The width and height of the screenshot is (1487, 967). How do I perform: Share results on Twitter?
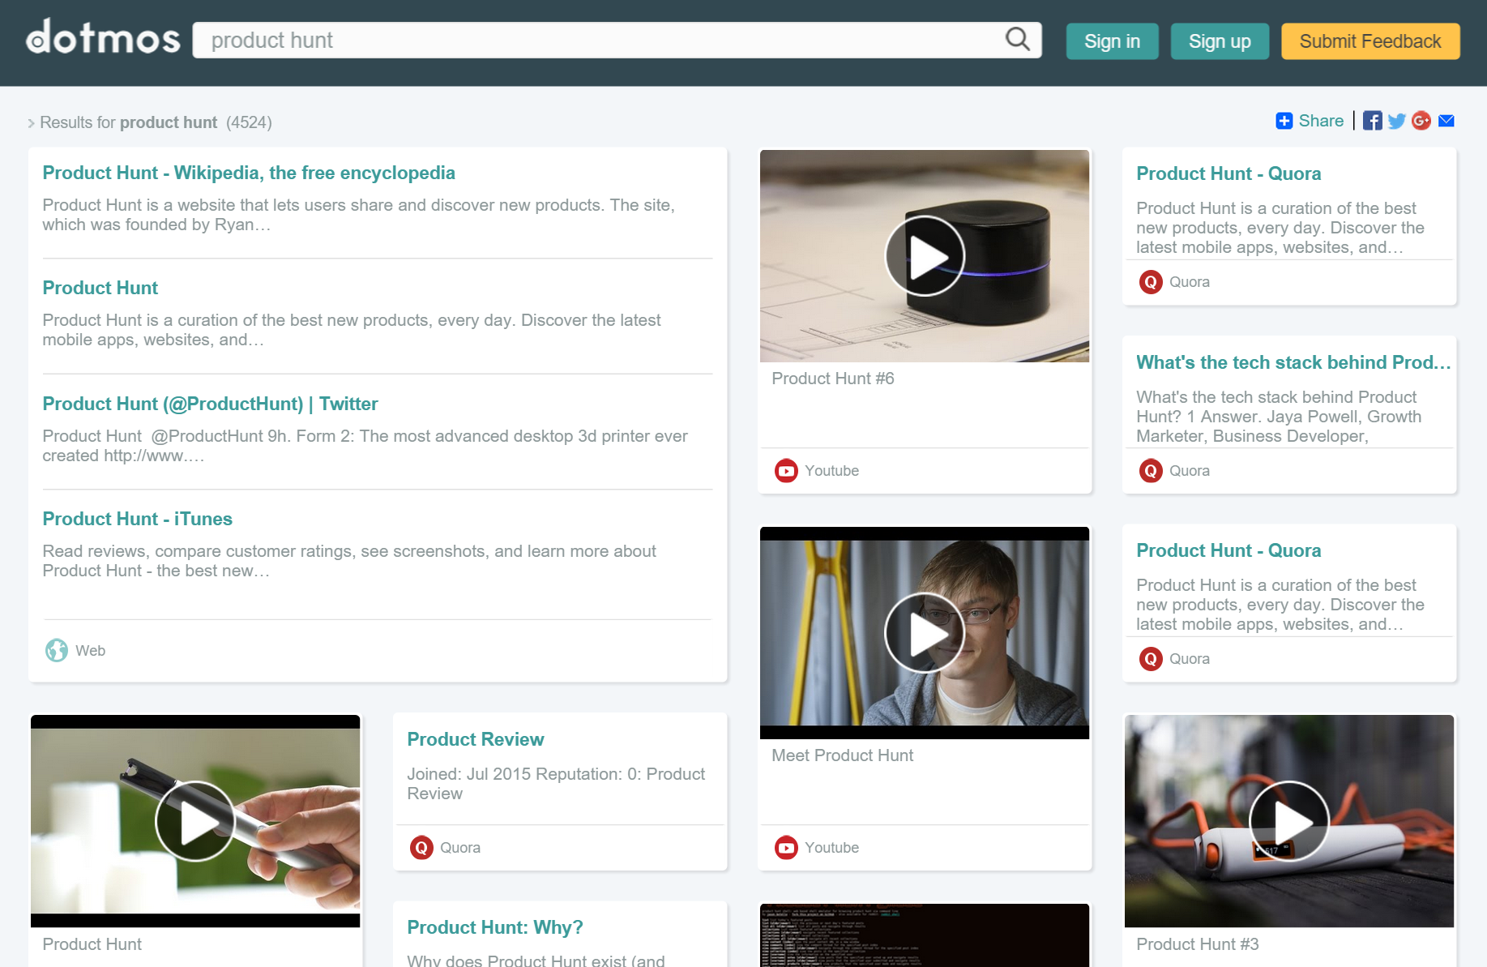(x=1396, y=121)
